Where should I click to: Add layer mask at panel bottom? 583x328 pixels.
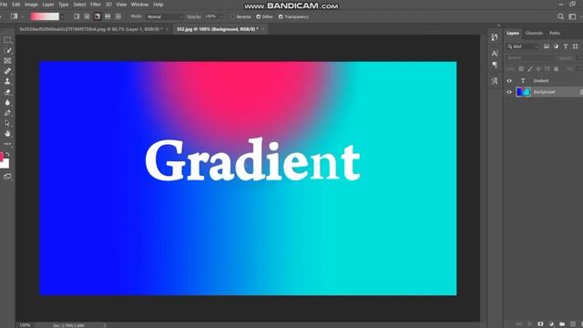tap(540, 324)
